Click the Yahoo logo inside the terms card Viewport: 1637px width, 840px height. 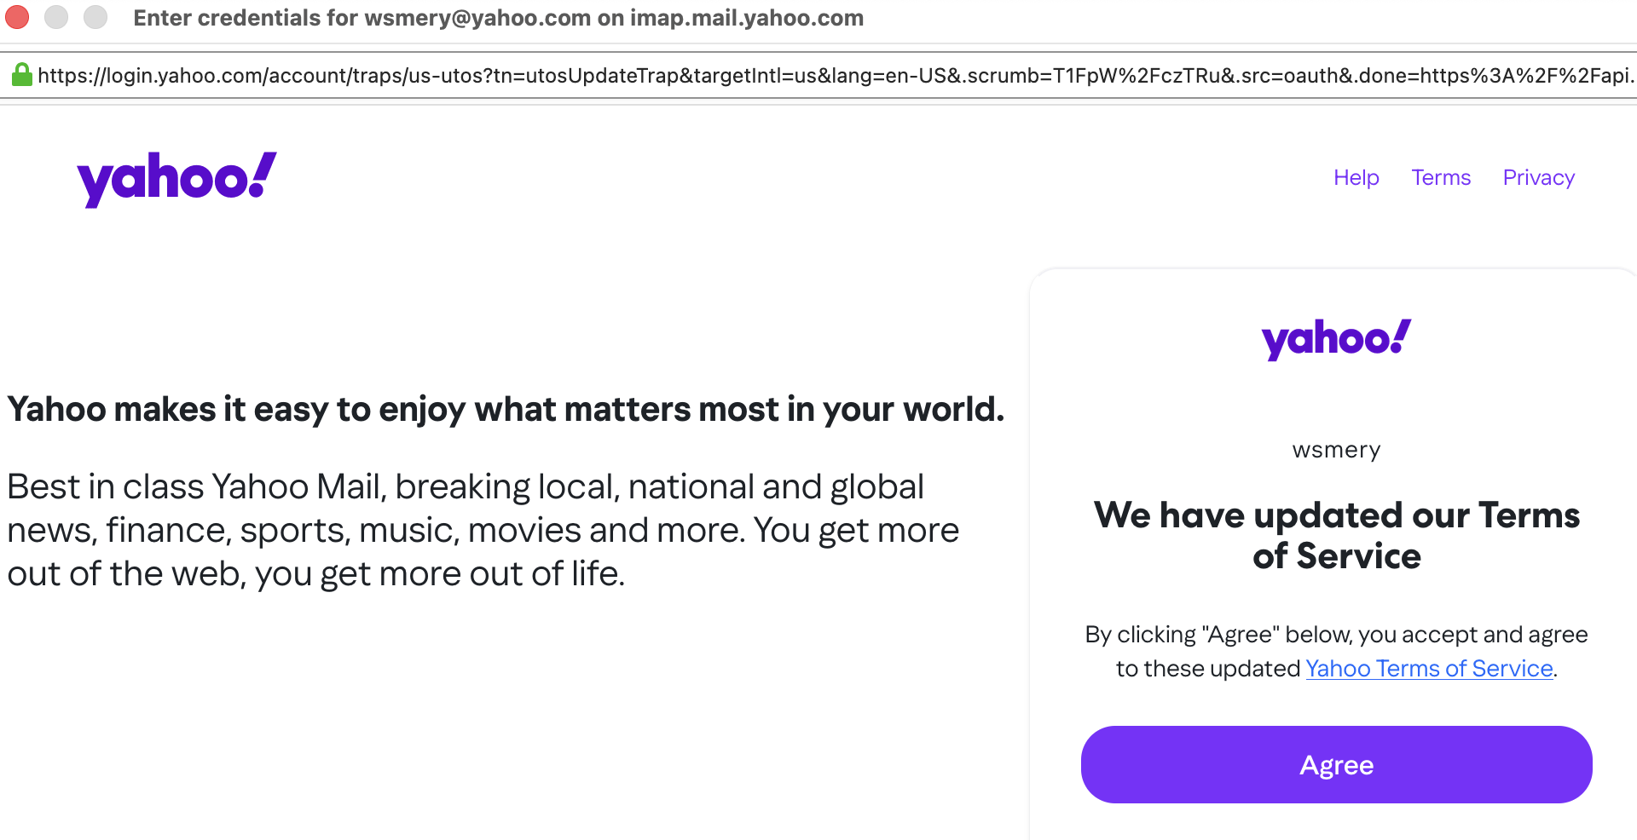(x=1336, y=339)
